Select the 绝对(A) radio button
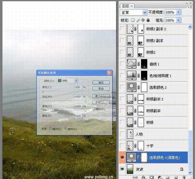The height and width of the screenshot is (179, 195). (x=66, y=129)
